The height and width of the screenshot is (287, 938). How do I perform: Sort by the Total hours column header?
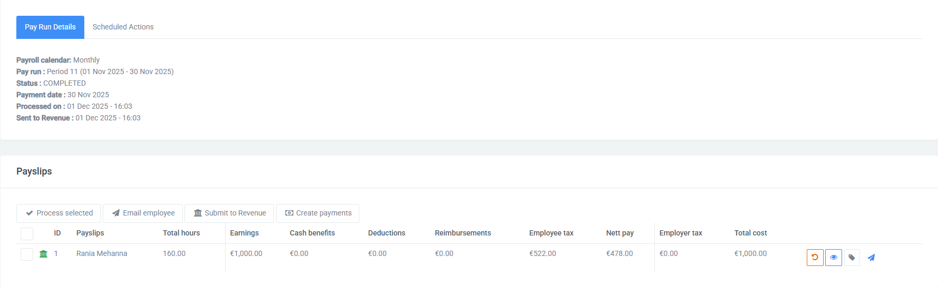[181, 233]
